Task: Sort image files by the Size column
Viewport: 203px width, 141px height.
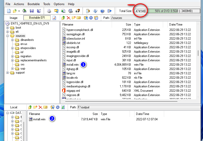Action: [x=122, y=25]
